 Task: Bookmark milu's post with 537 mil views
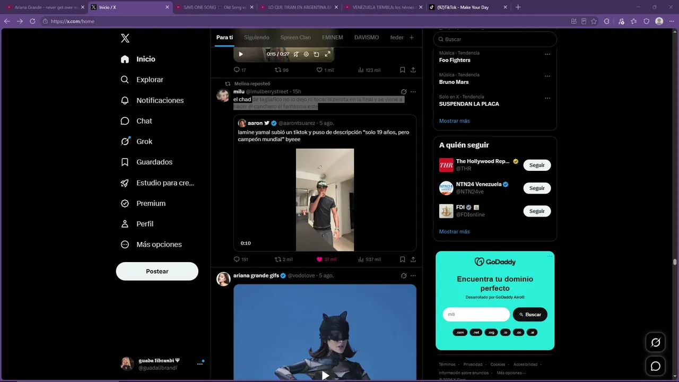pyautogui.click(x=403, y=259)
